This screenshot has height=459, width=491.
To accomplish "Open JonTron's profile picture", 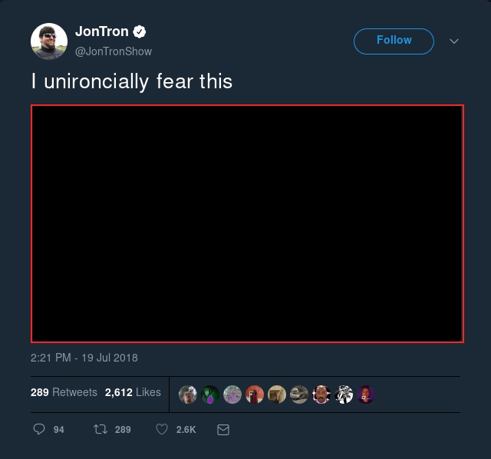I will [x=49, y=41].
